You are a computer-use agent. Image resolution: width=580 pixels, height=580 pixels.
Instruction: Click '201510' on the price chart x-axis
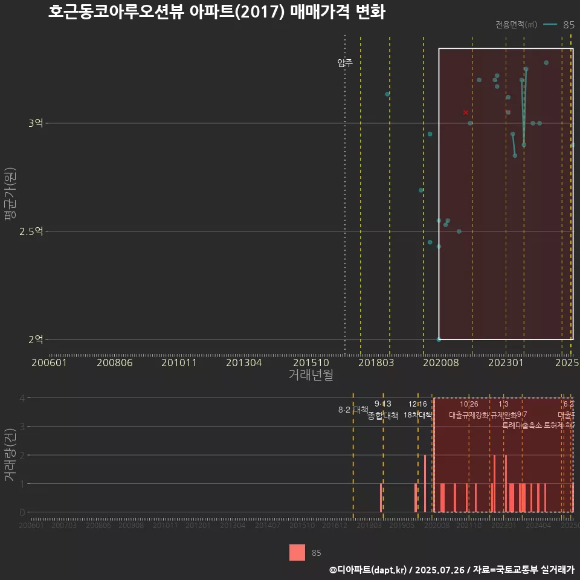point(311,362)
